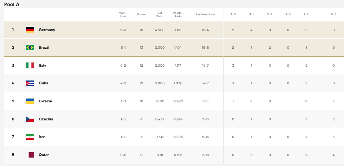The image size is (344, 166).
Task: Click the Set-Won-Lost column header
Action: [205, 15]
